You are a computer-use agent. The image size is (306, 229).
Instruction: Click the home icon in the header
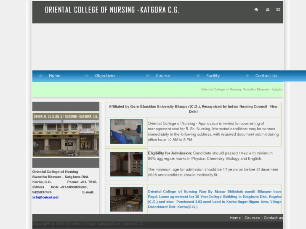[256, 10]
